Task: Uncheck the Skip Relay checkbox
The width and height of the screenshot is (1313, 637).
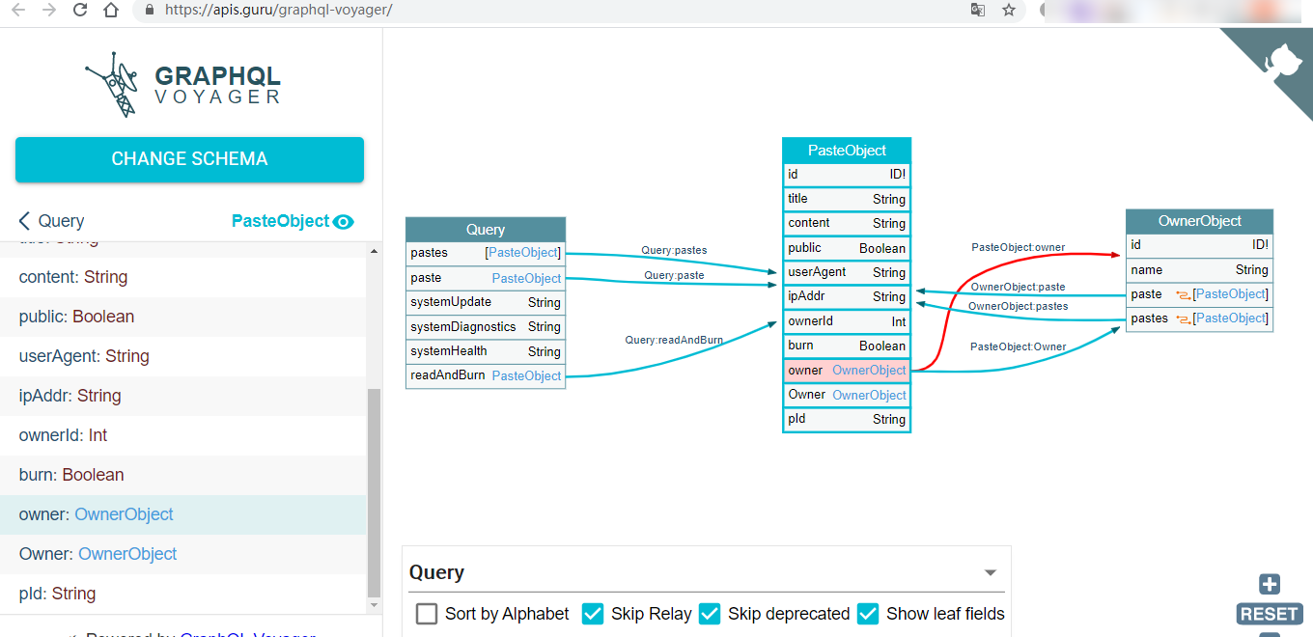Action: click(593, 614)
